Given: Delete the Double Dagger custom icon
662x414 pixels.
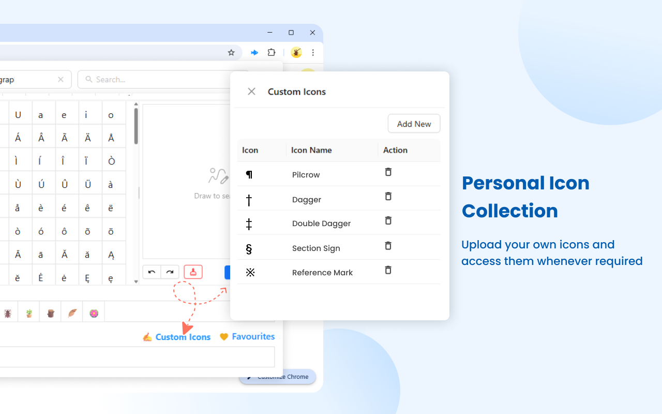Looking at the screenshot, I should pos(388,220).
